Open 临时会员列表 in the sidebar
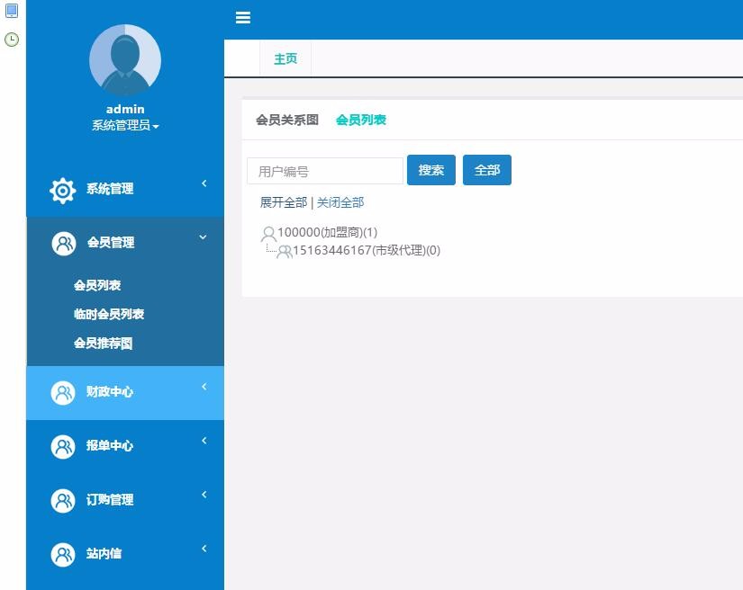Viewport: 743px width, 590px height. (x=109, y=314)
